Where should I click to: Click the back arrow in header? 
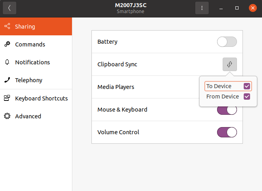click(x=9, y=8)
